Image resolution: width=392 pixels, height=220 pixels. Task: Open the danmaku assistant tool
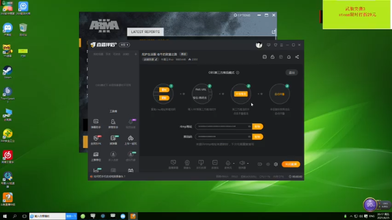96,123
